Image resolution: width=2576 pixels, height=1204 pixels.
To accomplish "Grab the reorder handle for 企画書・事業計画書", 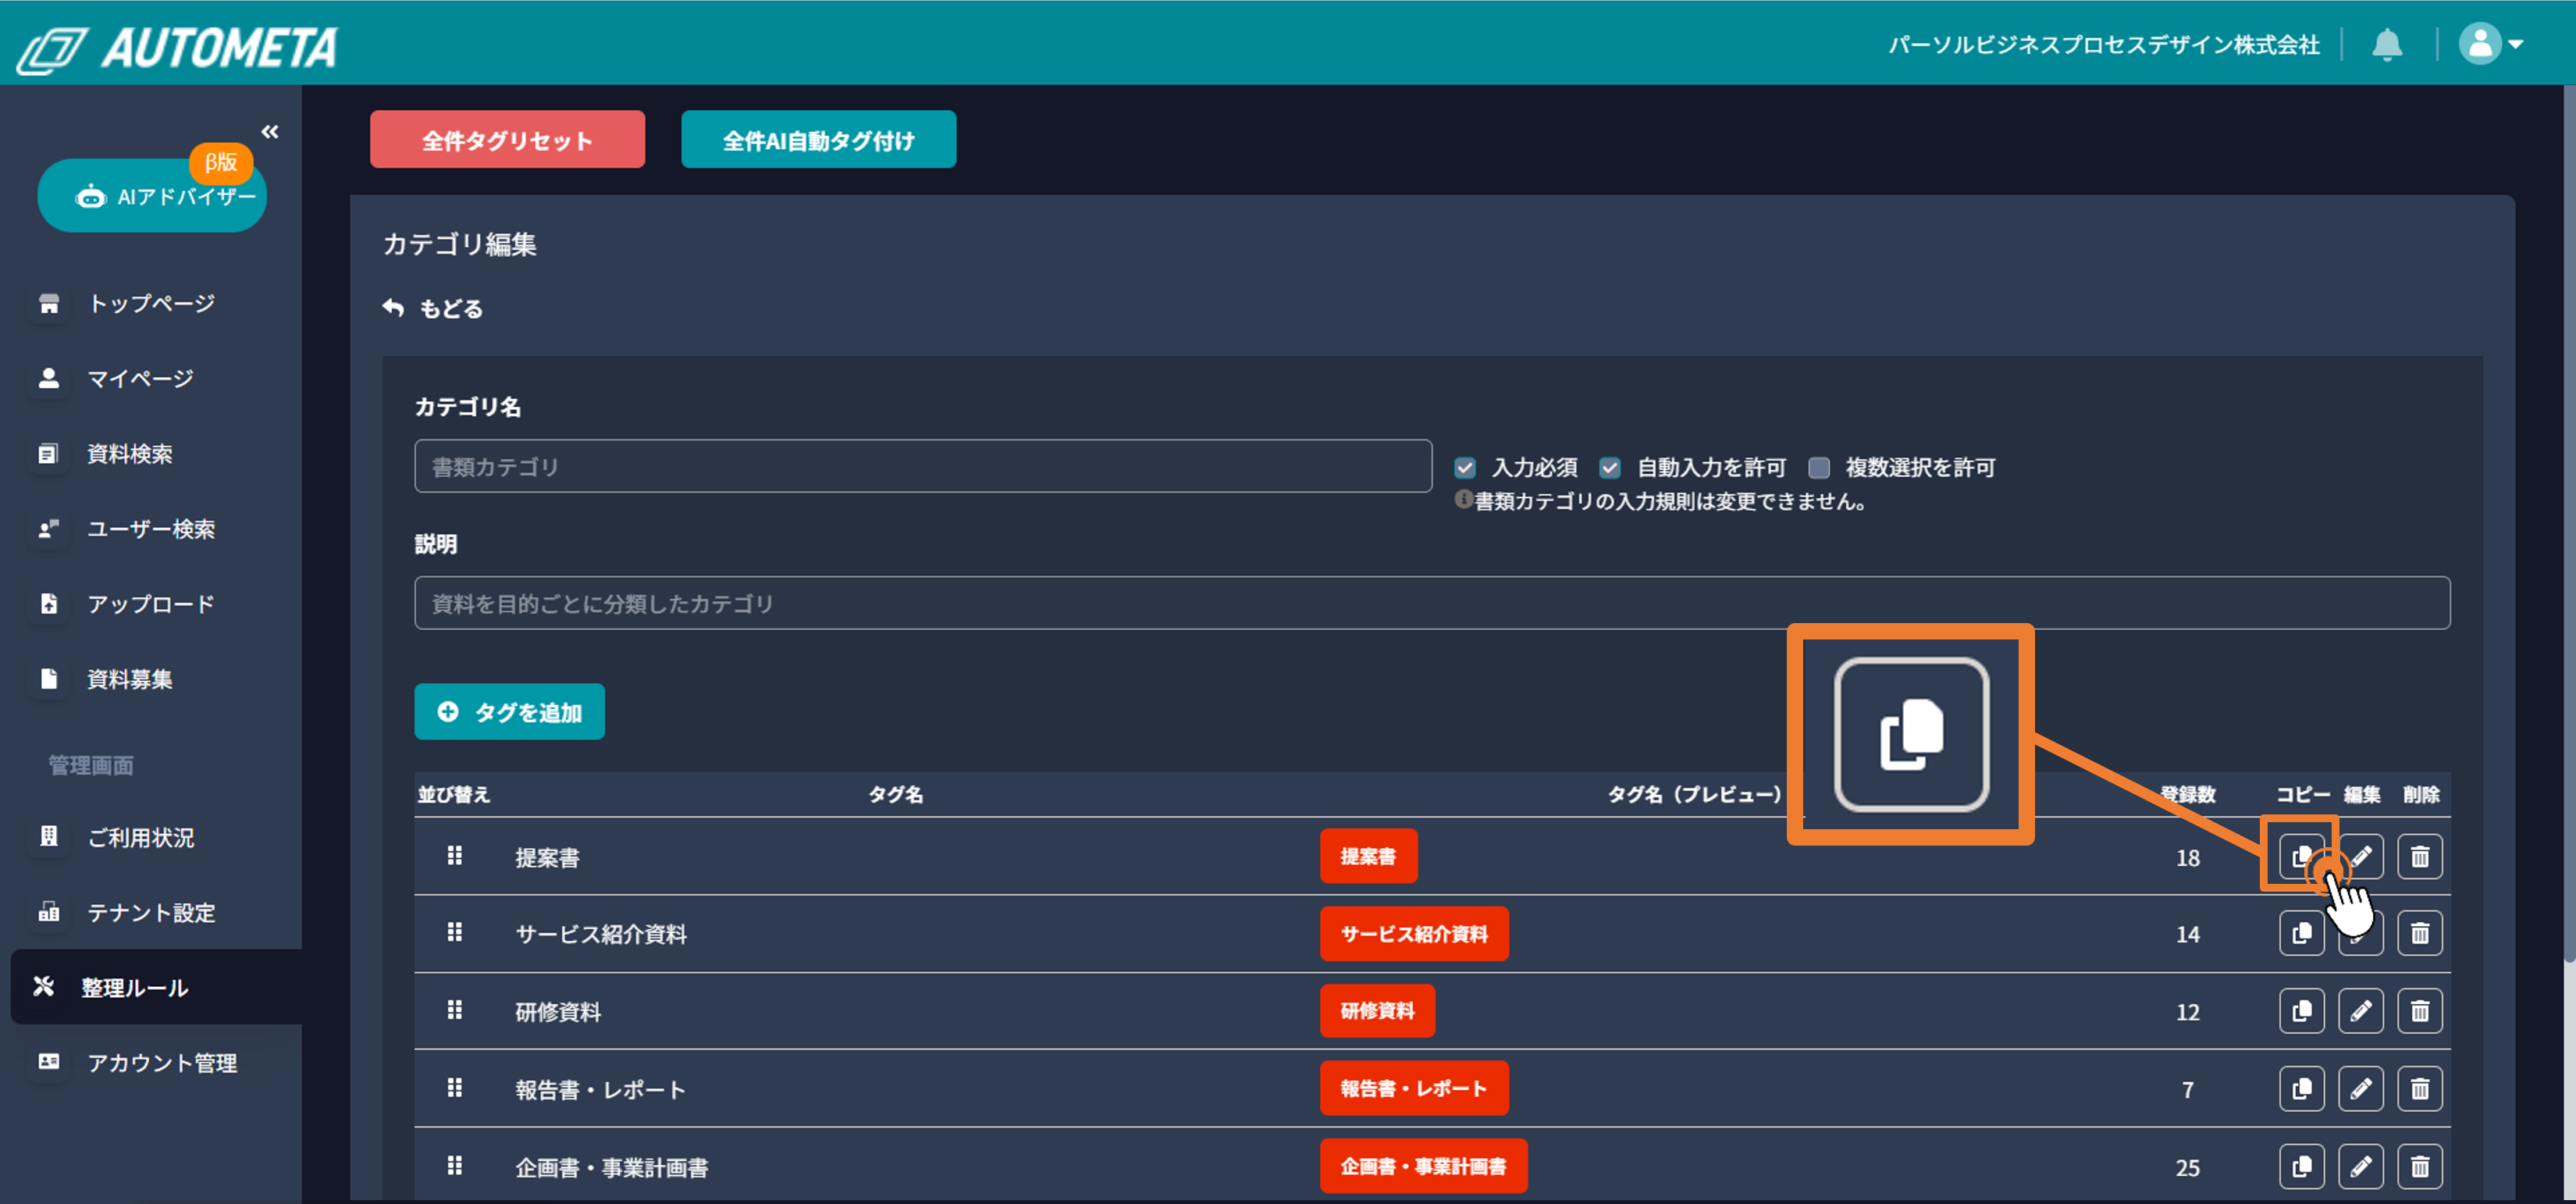I will coord(454,1166).
